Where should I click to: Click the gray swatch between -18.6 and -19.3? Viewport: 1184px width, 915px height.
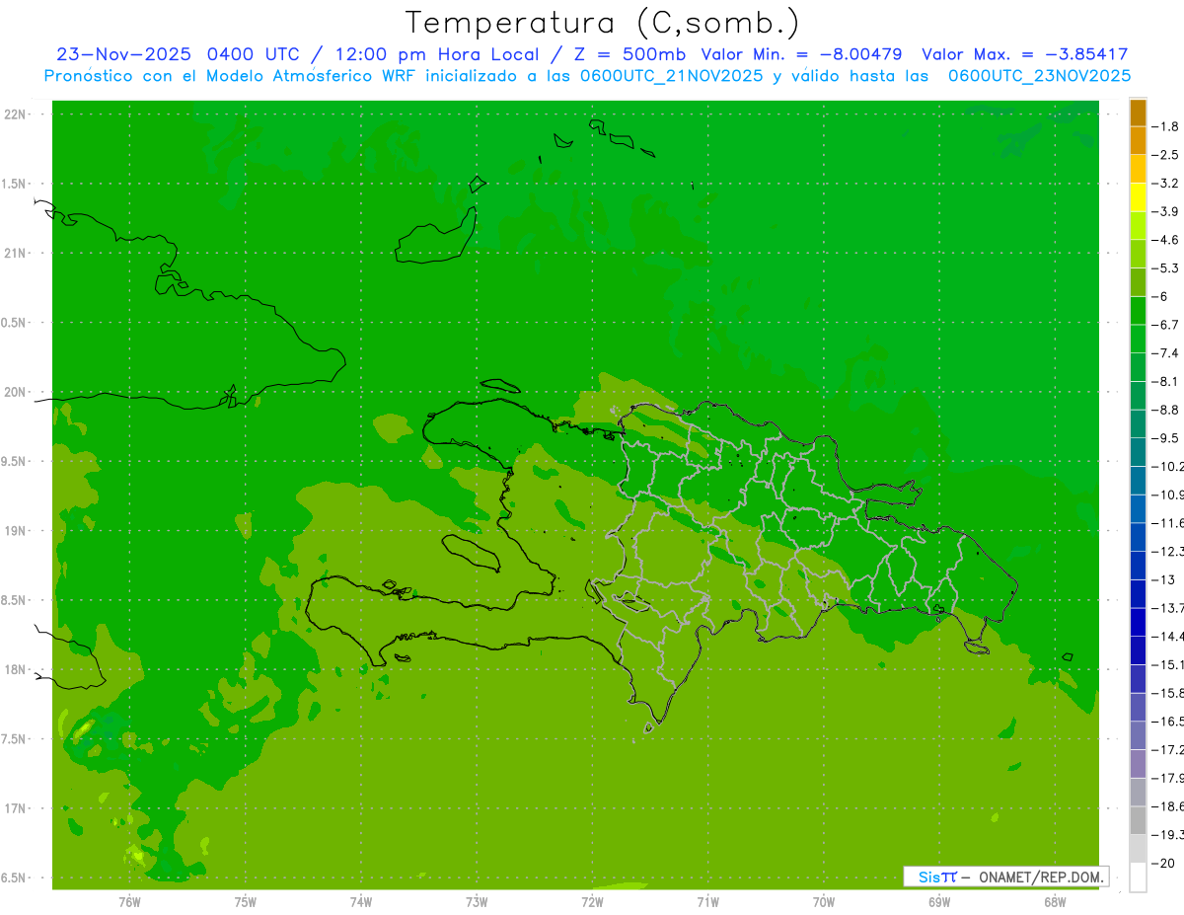click(1138, 820)
